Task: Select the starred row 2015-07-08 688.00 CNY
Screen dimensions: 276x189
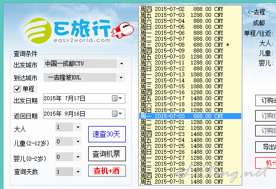Action: (x=190, y=45)
